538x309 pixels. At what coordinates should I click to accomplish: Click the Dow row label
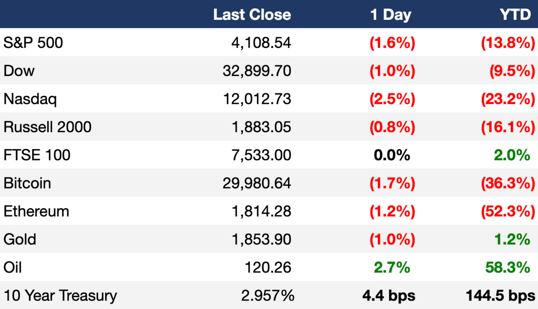19,71
